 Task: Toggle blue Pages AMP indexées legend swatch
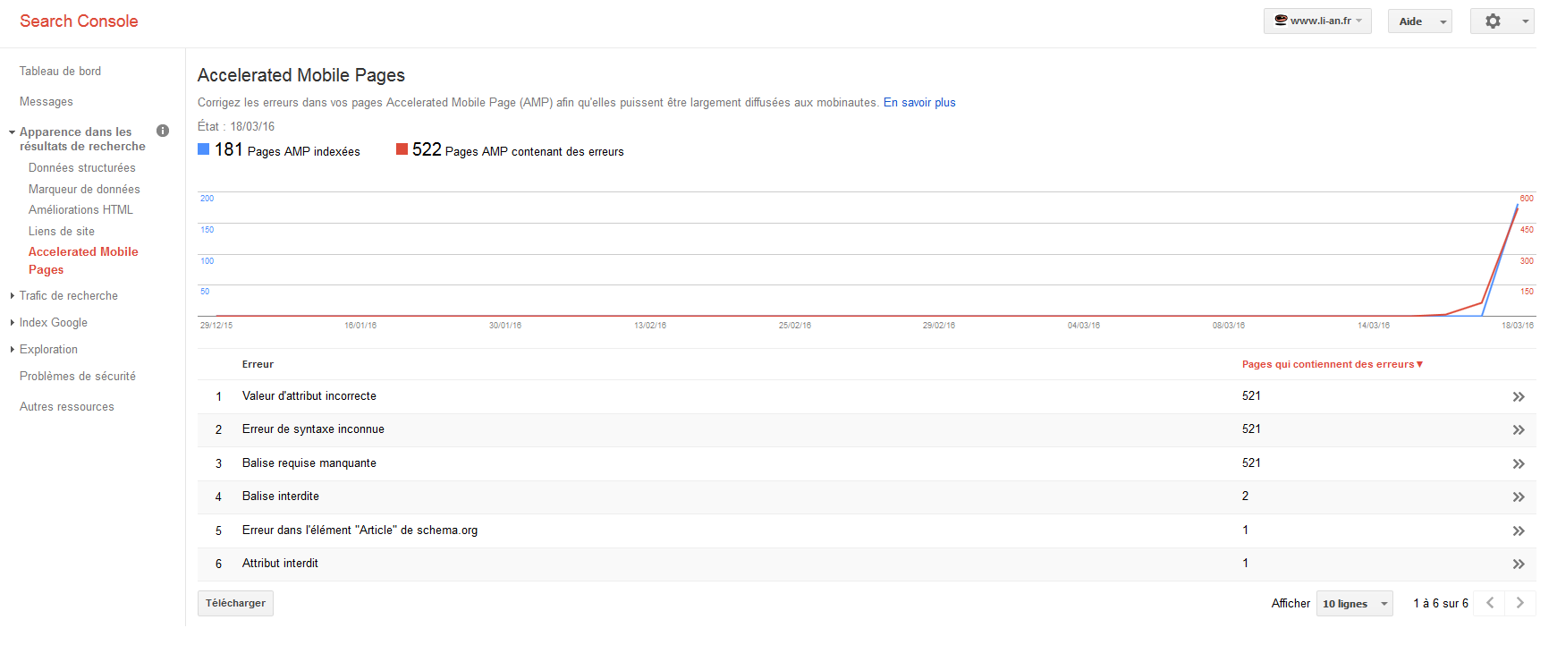(x=203, y=149)
